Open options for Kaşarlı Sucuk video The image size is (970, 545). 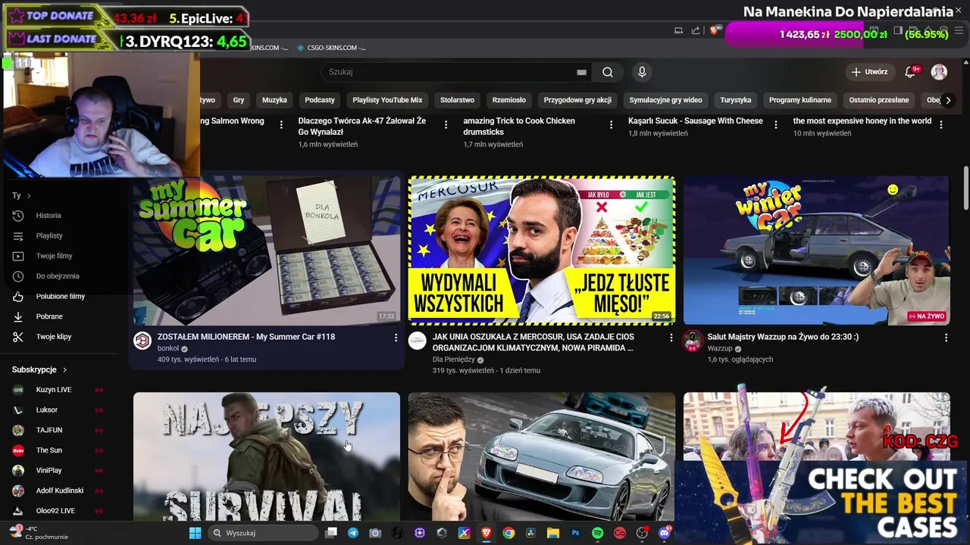[776, 125]
